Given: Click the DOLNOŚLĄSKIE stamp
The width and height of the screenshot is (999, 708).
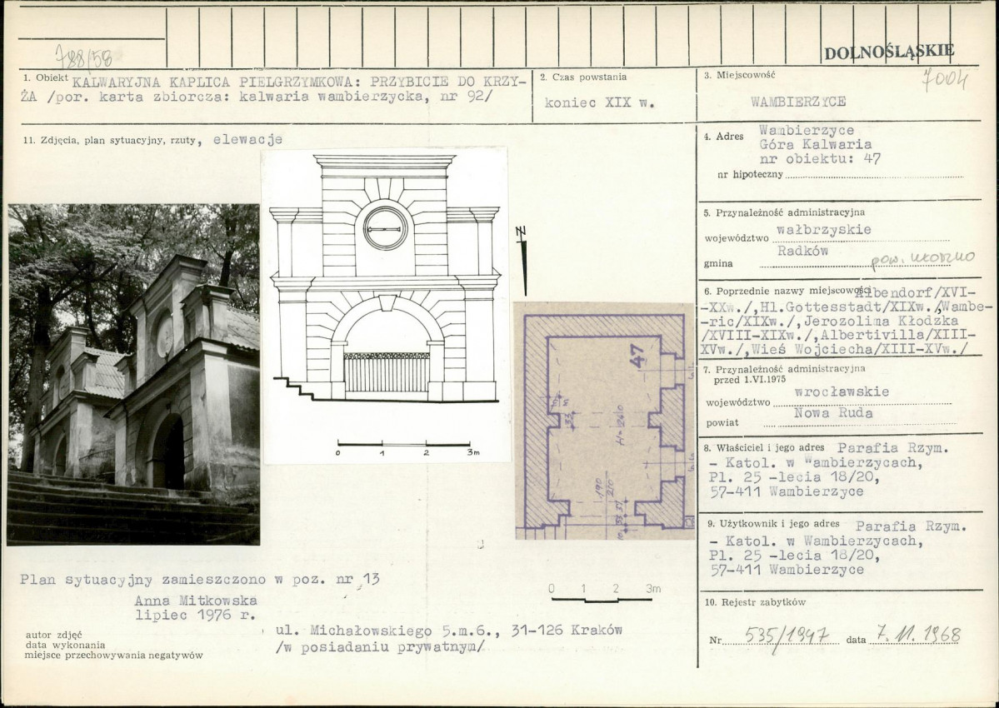Looking at the screenshot, I should 889,52.
